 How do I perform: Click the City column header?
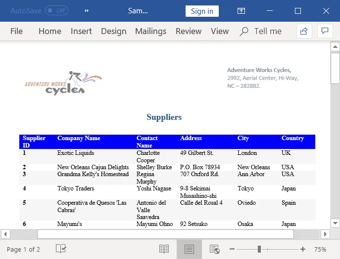[243, 138]
